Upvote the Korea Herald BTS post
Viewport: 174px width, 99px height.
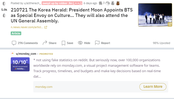pyautogui.click(x=4, y=4)
